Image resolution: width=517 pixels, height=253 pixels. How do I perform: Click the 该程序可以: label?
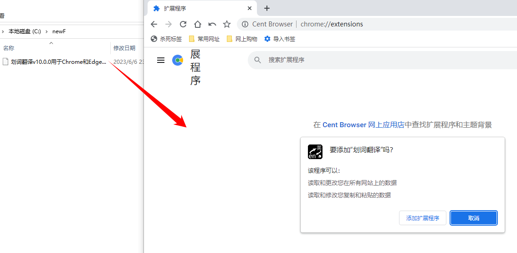coord(324,170)
